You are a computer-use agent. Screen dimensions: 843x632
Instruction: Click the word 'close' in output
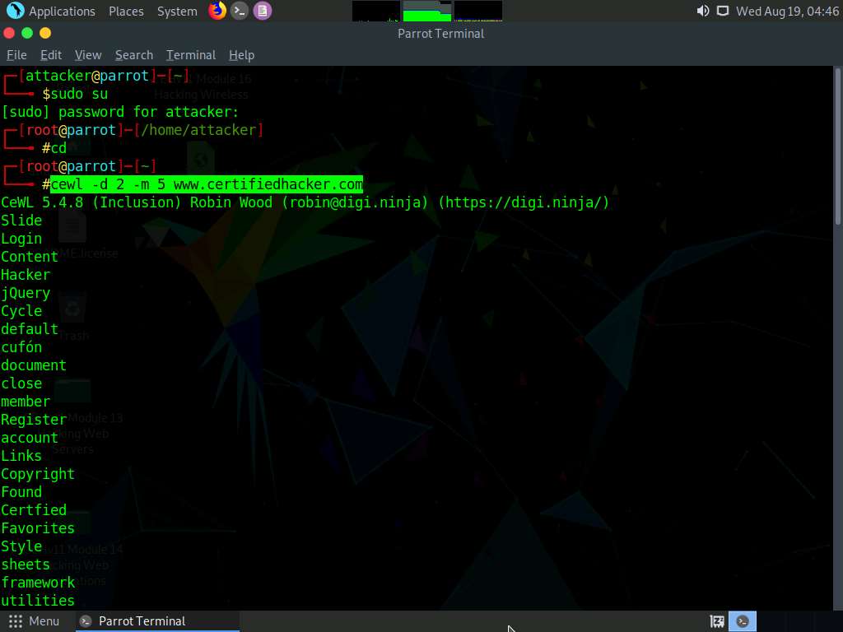tap(21, 383)
